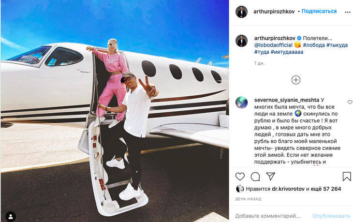Open the three-dot more options menu

pos(347,12)
